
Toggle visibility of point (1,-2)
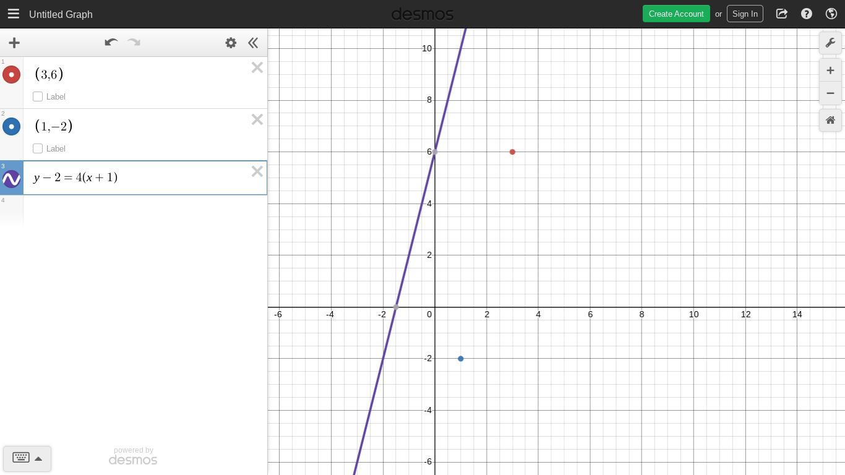[11, 126]
